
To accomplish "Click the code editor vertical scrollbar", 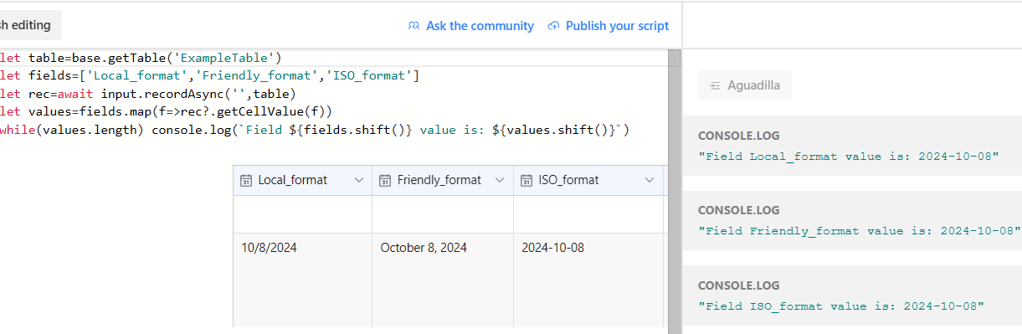I will point(675,191).
